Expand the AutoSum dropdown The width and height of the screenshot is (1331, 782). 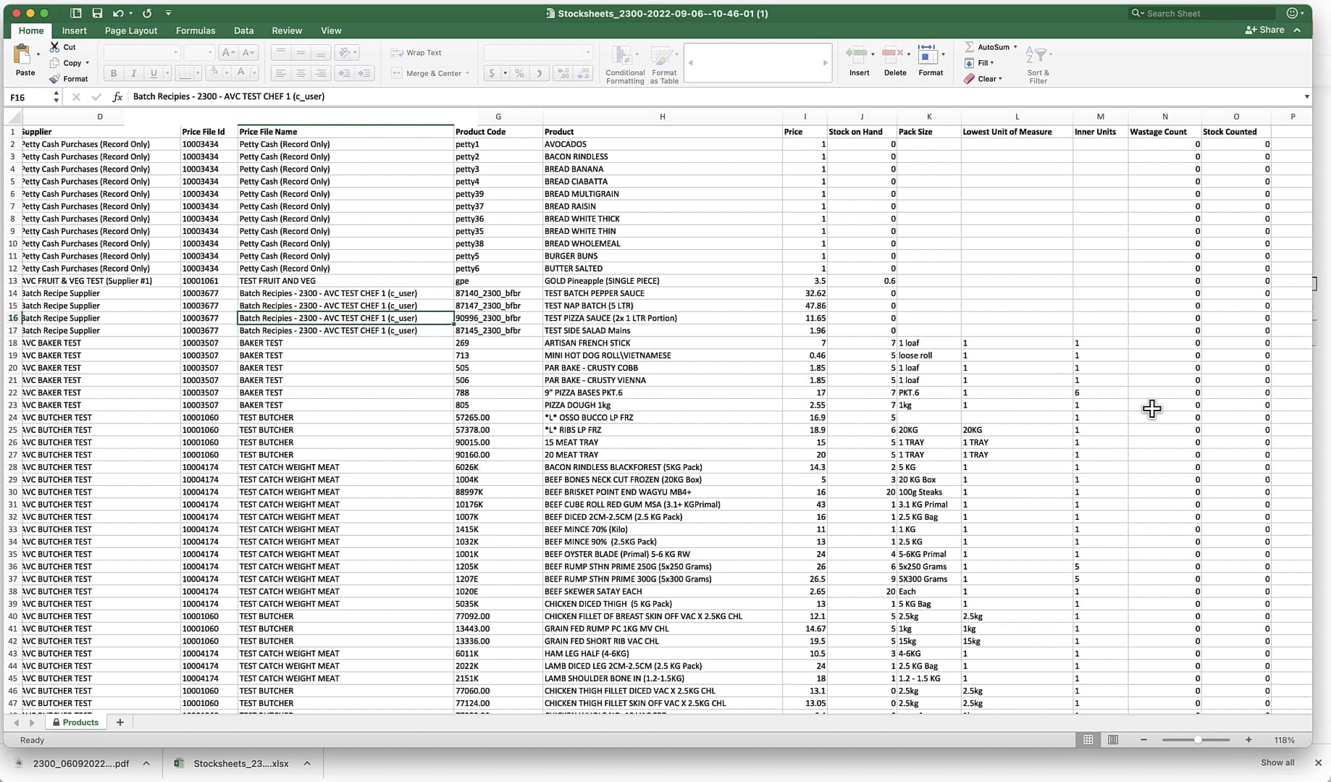coord(1015,47)
